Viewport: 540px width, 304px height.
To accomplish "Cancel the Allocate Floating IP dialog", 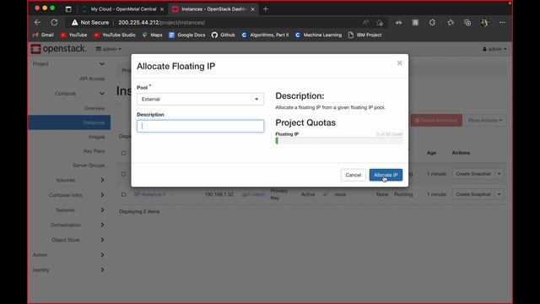I will point(353,175).
